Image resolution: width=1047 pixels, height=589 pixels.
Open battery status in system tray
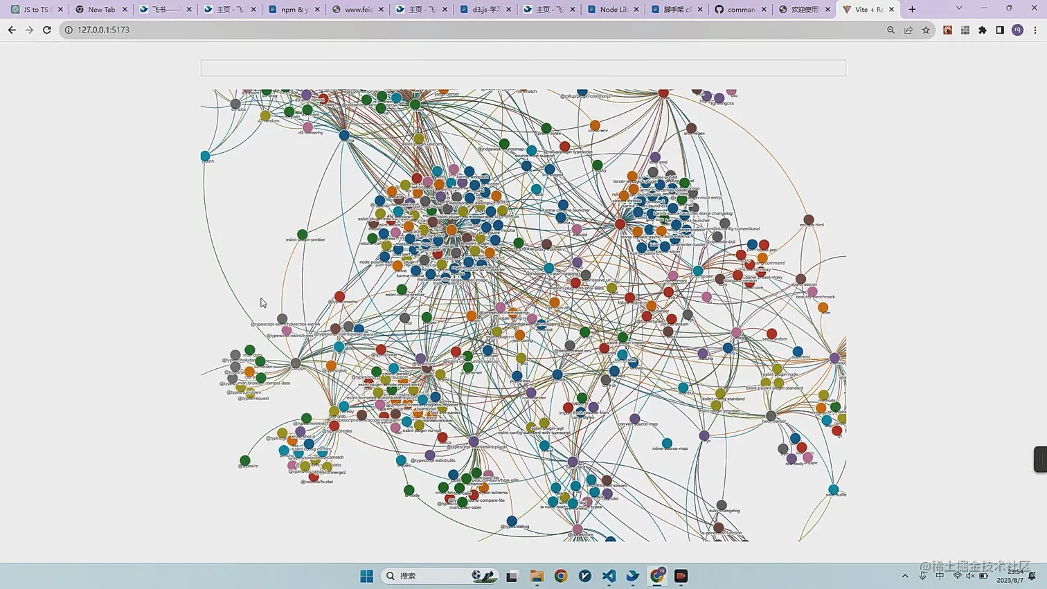point(983,576)
